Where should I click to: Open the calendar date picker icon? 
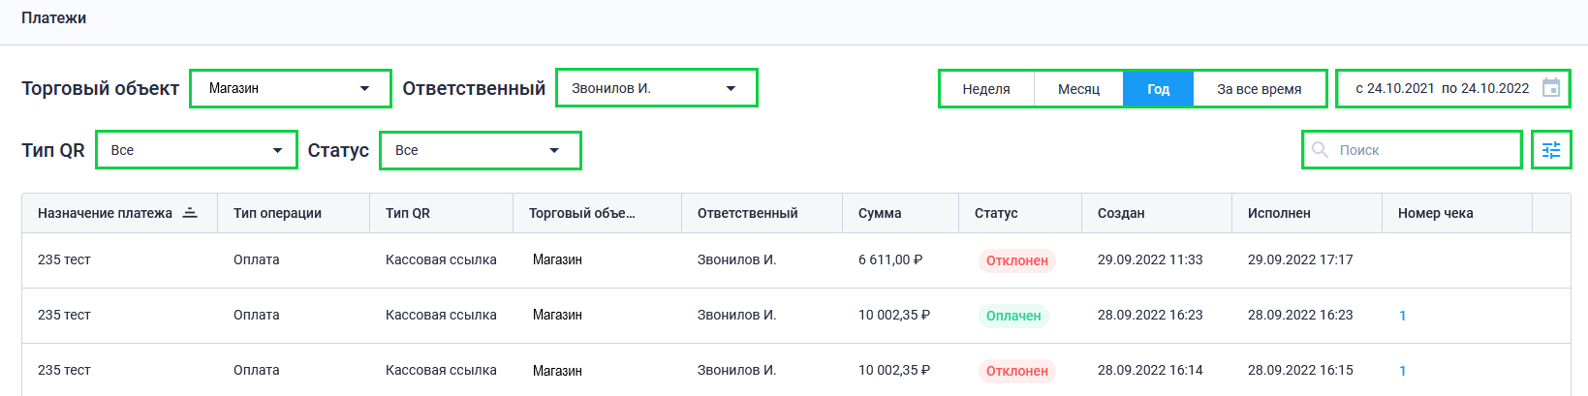point(1550,88)
